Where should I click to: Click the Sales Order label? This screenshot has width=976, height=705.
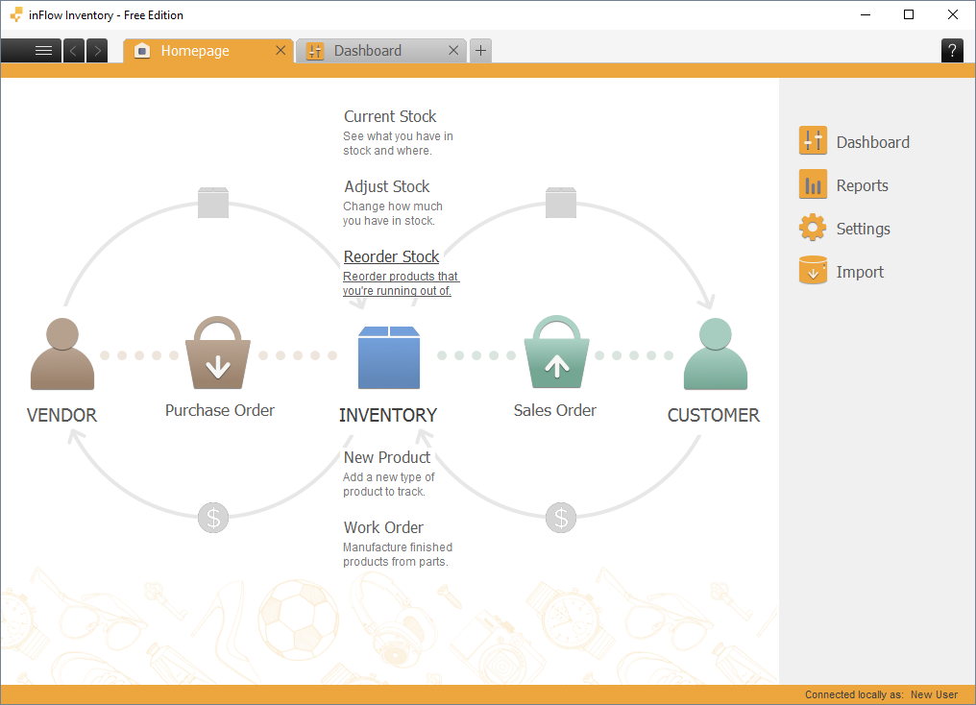pyautogui.click(x=554, y=411)
